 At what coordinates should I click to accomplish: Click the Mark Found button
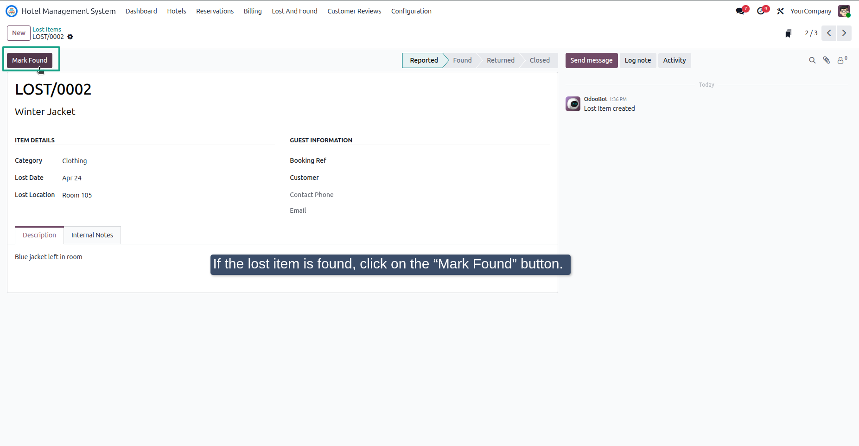tap(30, 60)
